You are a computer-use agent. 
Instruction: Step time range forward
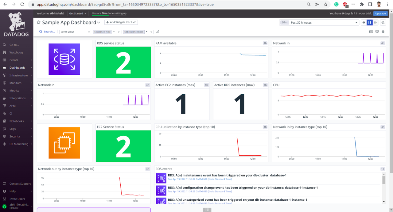[375, 22]
